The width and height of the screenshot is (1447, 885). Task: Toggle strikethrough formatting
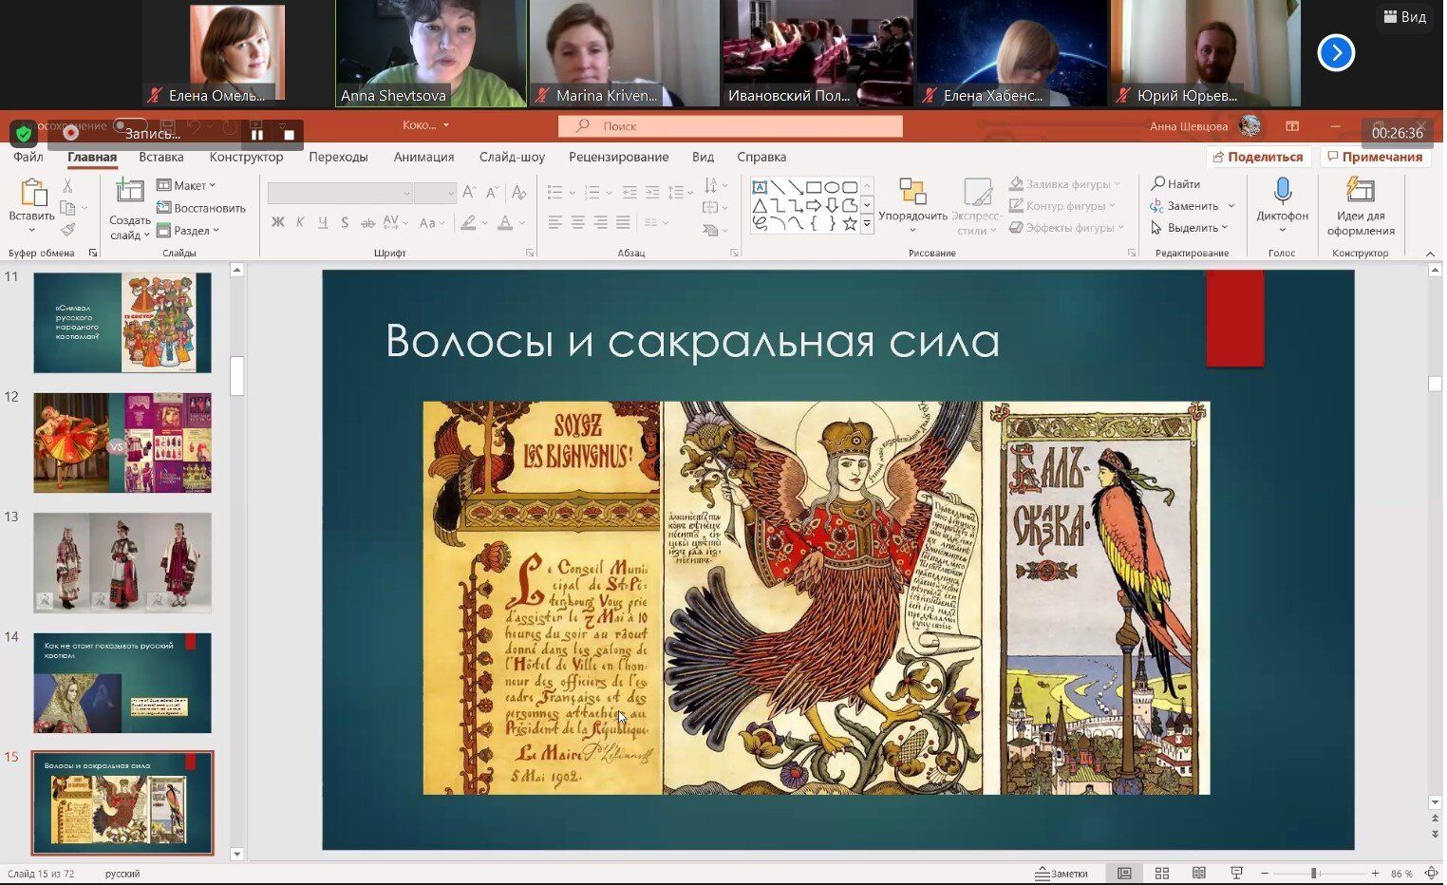point(367,222)
